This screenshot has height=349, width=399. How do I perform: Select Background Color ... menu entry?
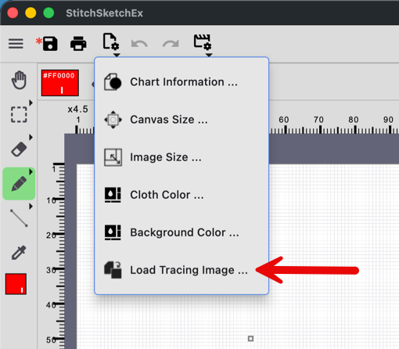pos(182,232)
